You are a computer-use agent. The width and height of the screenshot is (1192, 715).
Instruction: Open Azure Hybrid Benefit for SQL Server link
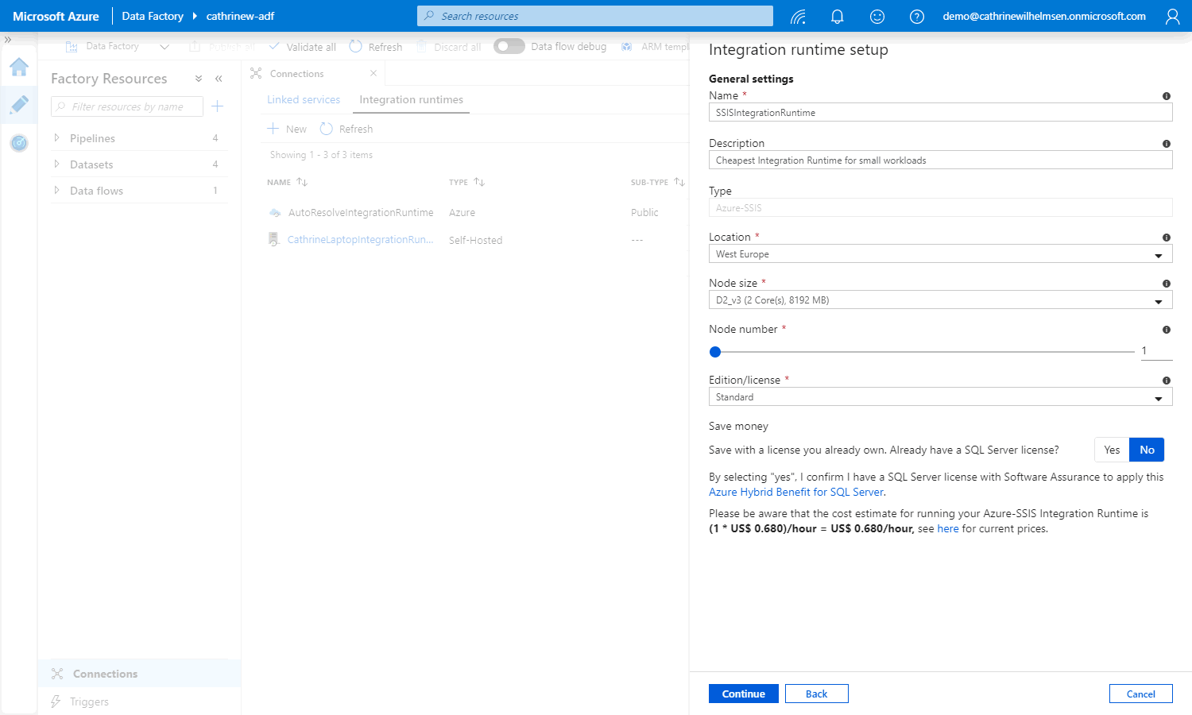click(796, 493)
